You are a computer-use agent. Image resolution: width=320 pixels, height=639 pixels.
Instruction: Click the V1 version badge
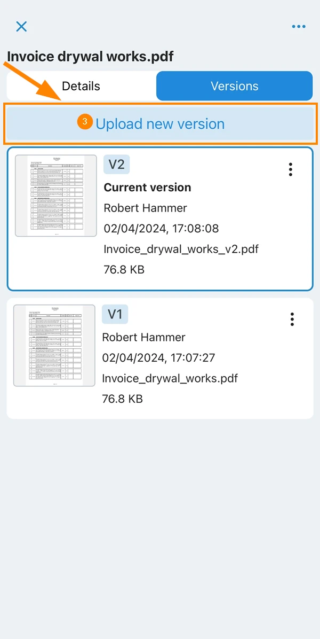[x=115, y=314]
